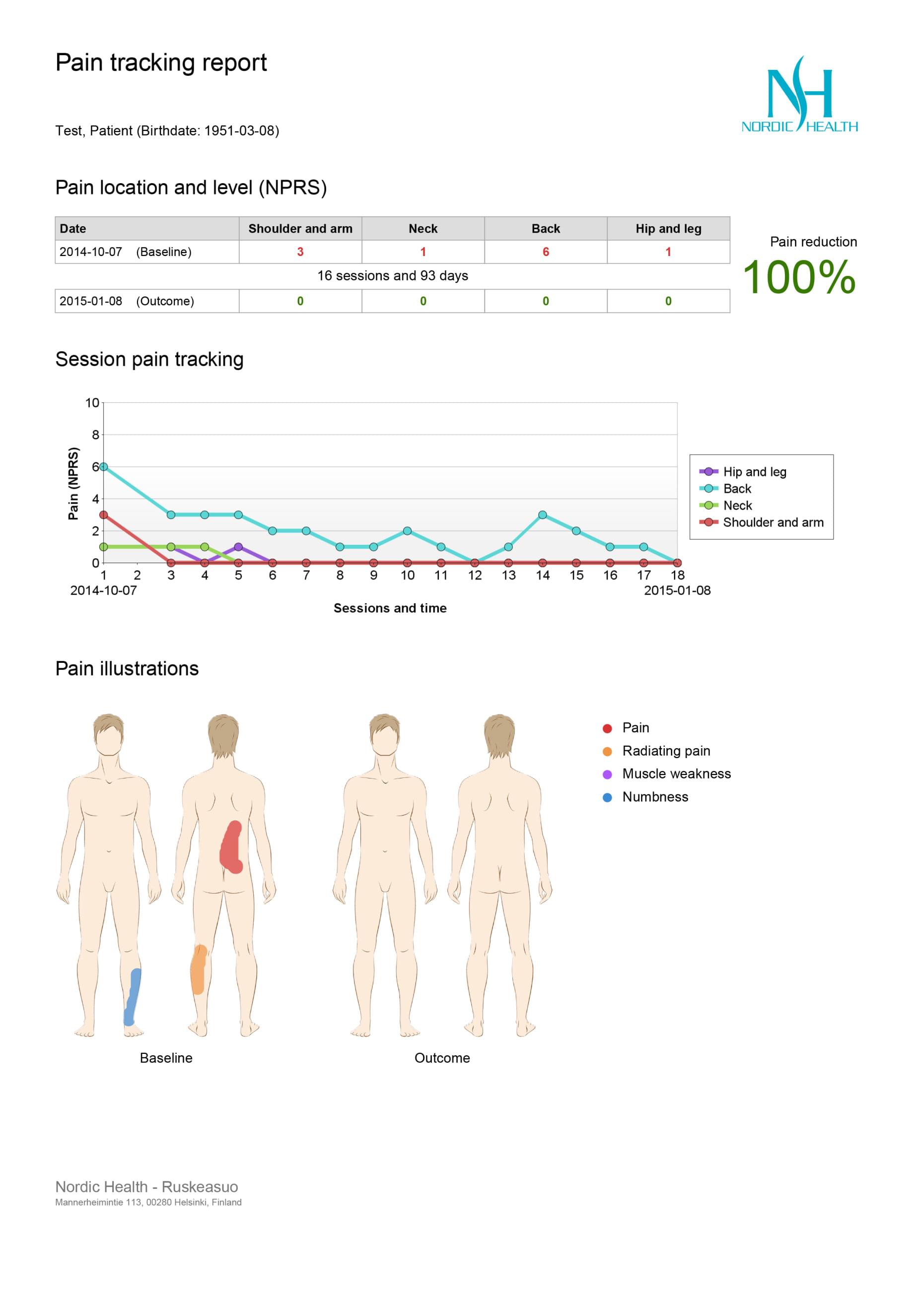Screen dimensions: 913x1290
Task: Click the red back pain area on baseline figure
Action: (x=231, y=847)
